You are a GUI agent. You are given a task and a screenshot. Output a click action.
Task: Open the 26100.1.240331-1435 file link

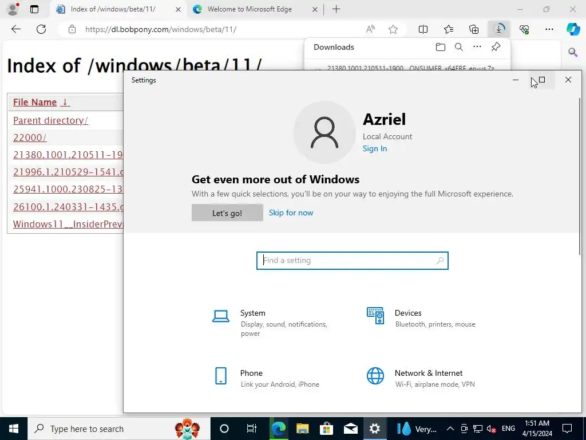pyautogui.click(x=68, y=207)
